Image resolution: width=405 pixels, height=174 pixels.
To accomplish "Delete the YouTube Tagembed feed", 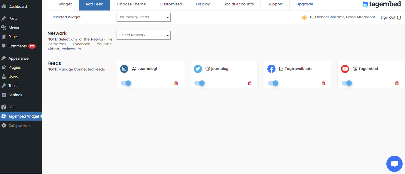I will tap(397, 83).
